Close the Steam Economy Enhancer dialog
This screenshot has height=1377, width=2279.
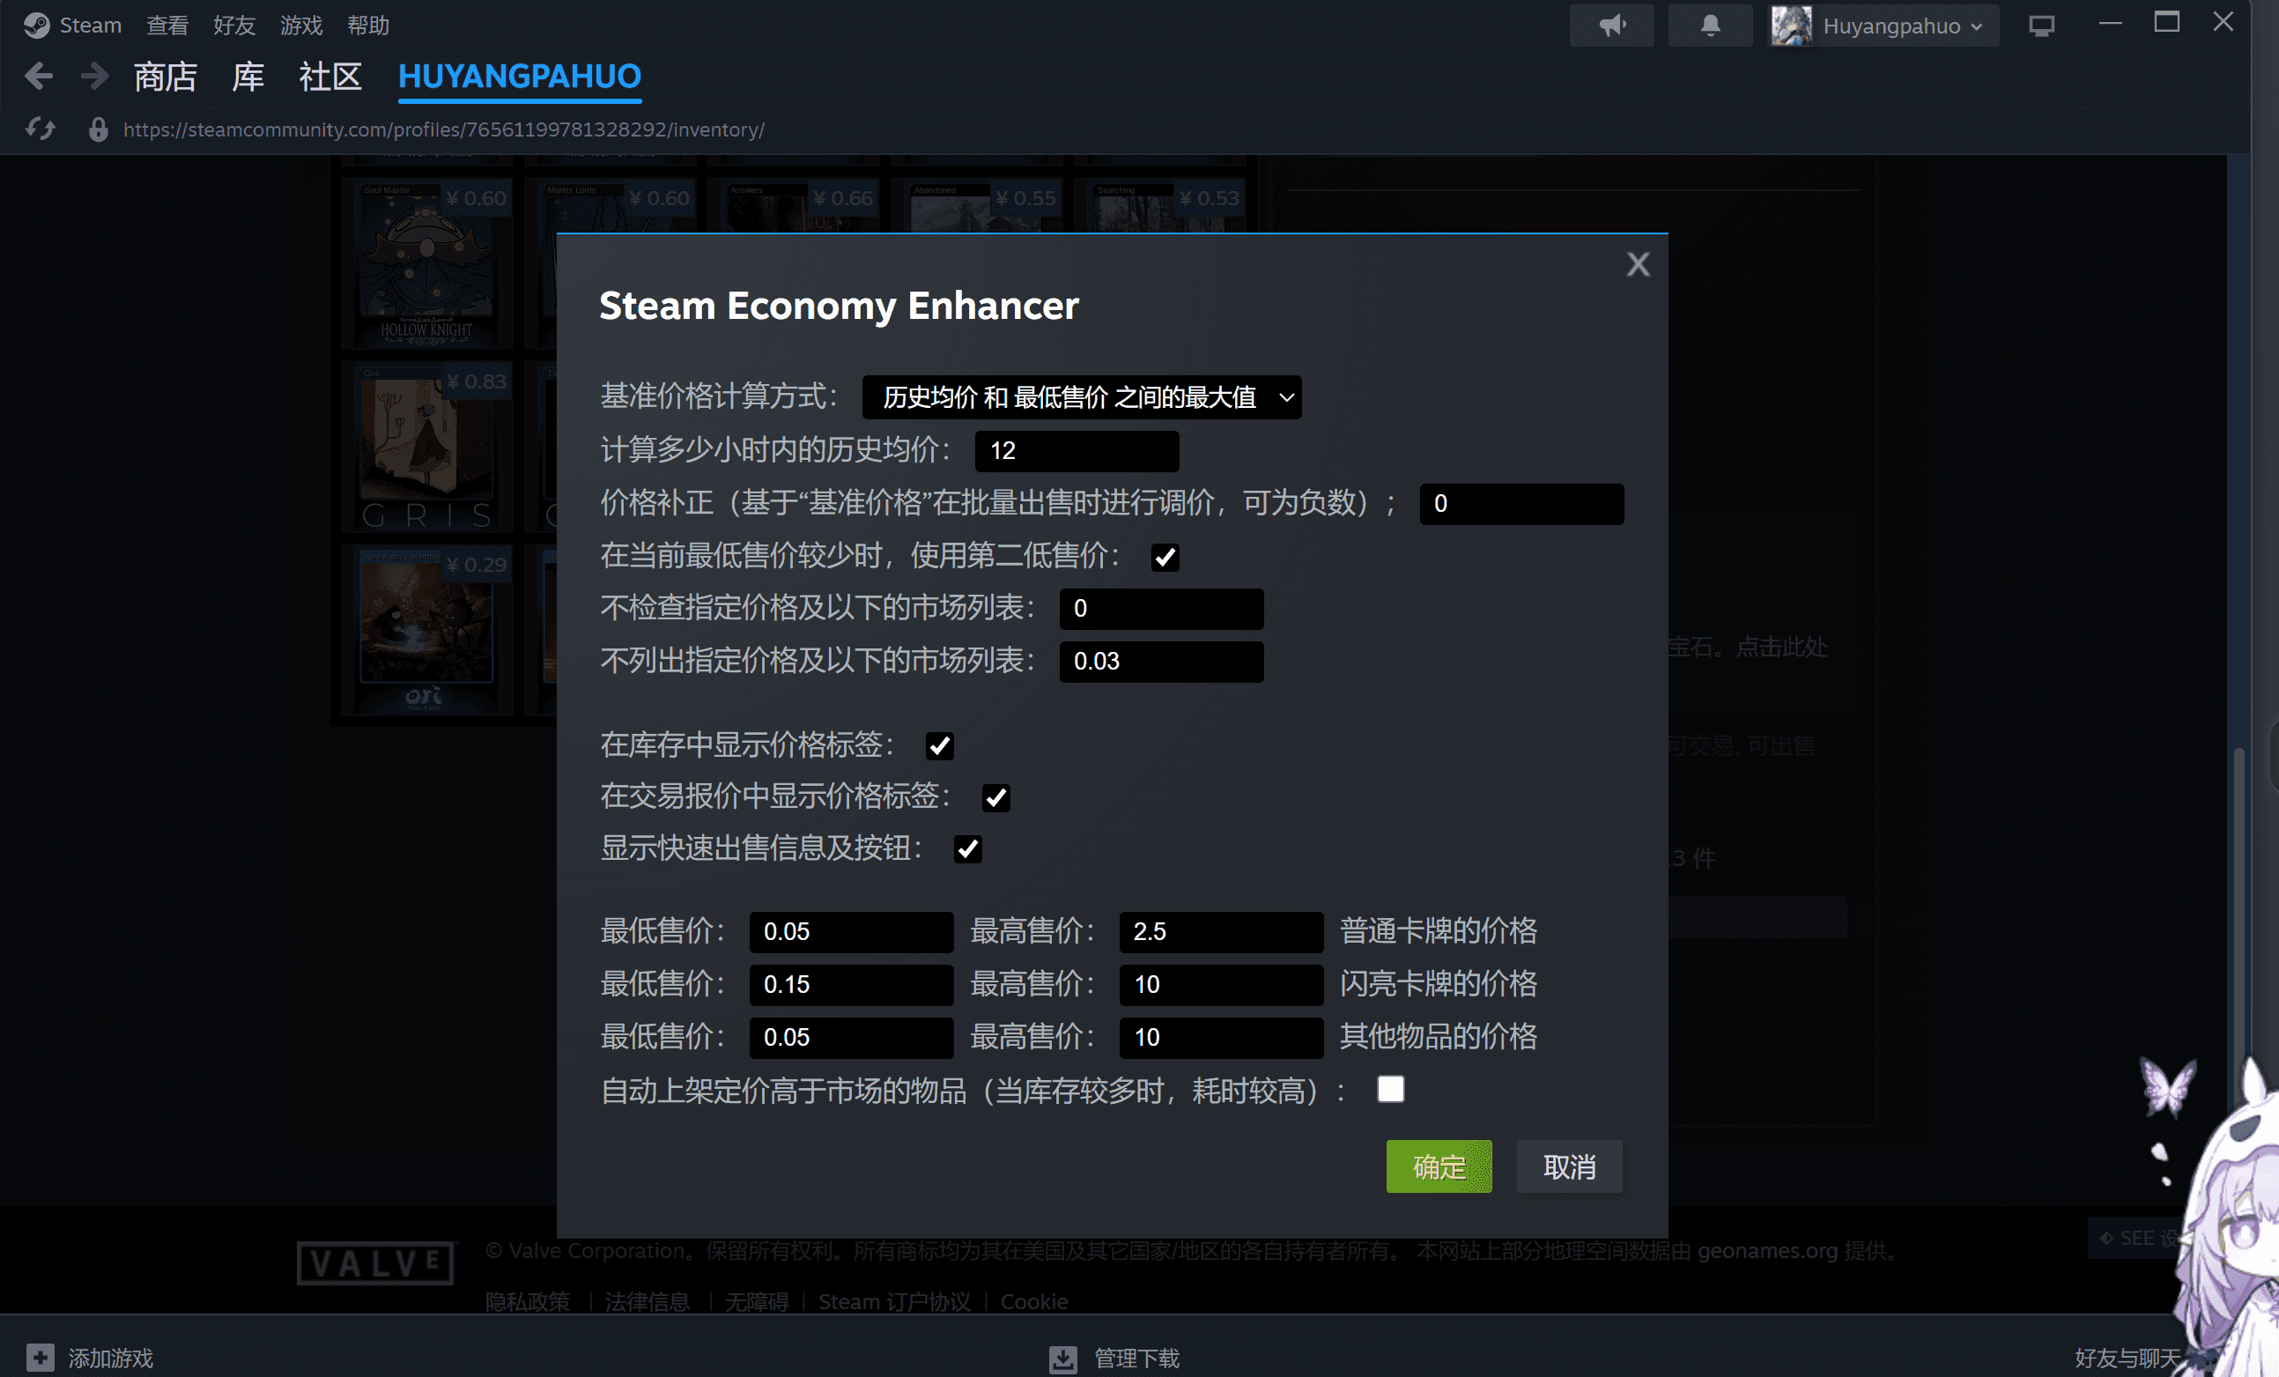point(1638,264)
